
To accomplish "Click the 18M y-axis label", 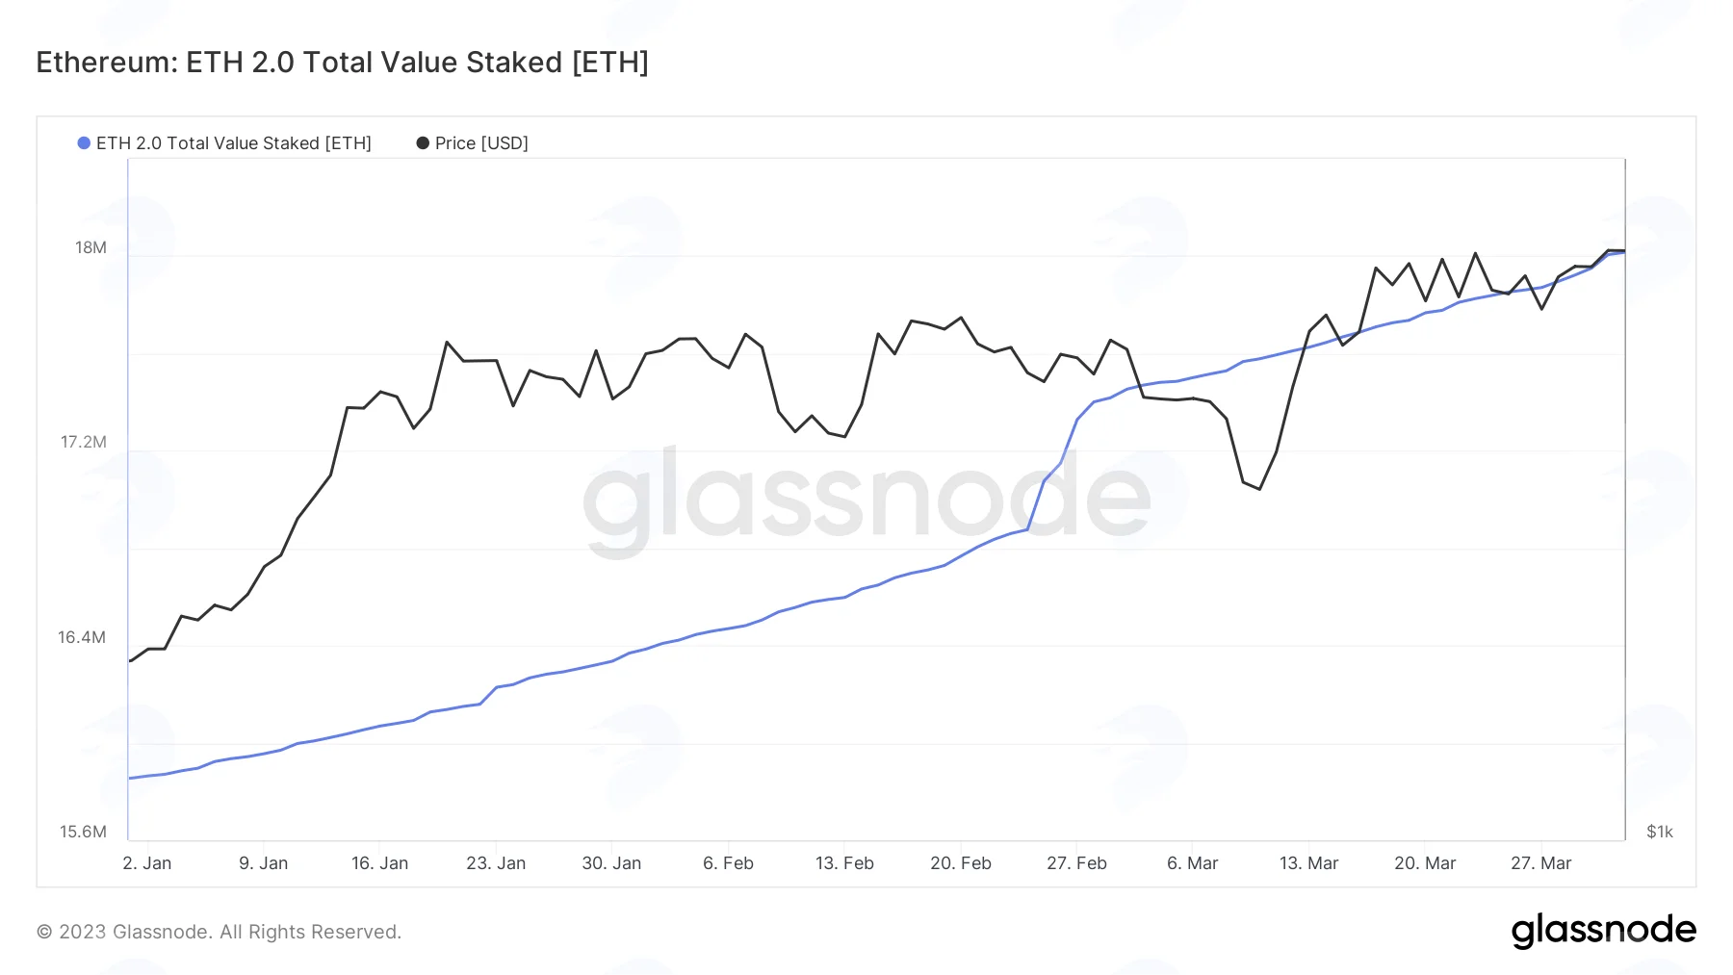I will pos(91,248).
